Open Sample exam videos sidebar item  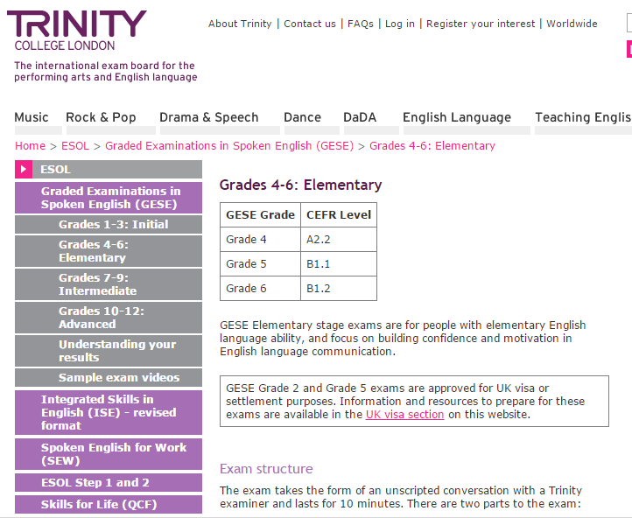tap(109, 377)
